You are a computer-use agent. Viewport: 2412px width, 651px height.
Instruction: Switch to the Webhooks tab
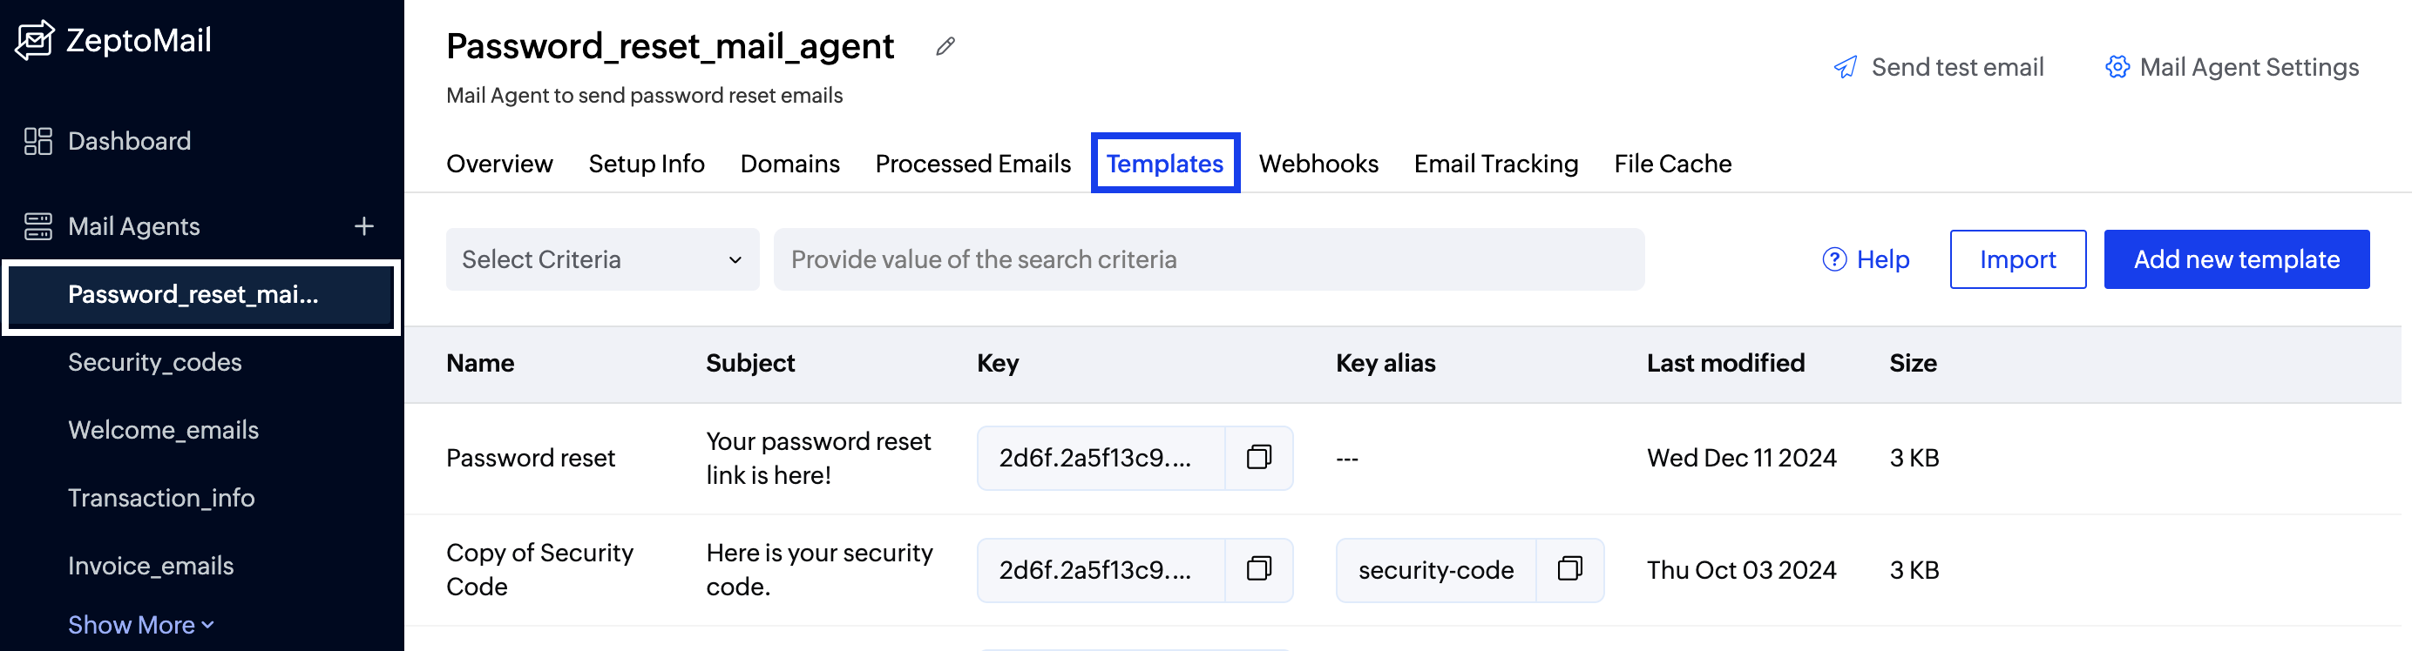[x=1318, y=164]
